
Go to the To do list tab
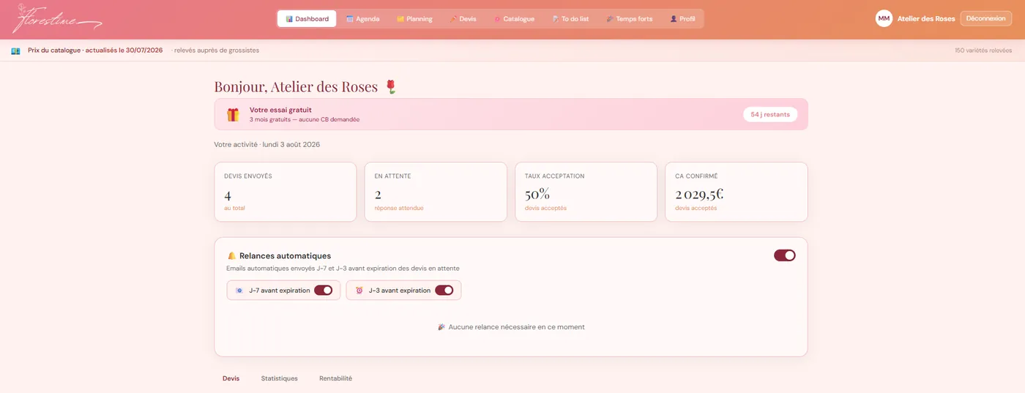pyautogui.click(x=570, y=19)
